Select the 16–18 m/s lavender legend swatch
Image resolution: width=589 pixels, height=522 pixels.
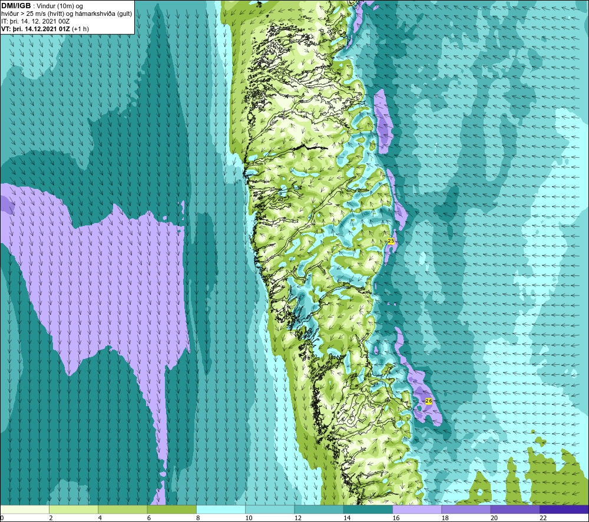click(417, 509)
